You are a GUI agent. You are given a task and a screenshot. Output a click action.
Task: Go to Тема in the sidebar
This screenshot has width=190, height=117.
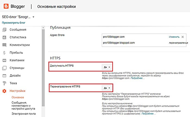pyautogui.click(x=13, y=83)
